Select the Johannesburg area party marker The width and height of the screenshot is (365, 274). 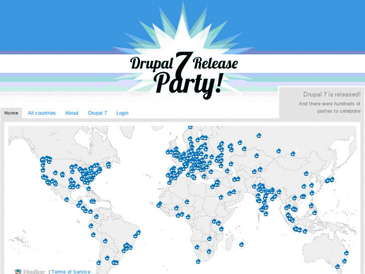tap(209, 251)
